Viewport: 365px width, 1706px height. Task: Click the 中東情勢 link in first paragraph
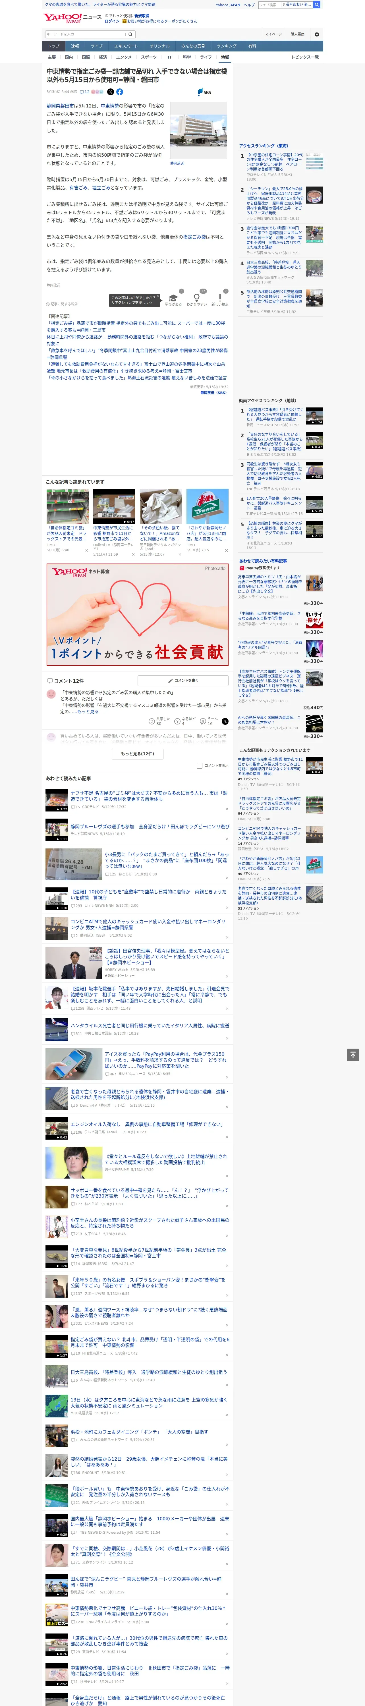click(110, 106)
